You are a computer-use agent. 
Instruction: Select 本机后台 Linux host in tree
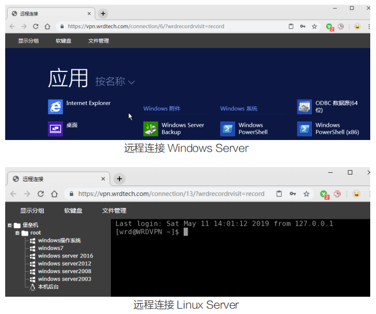(x=48, y=287)
